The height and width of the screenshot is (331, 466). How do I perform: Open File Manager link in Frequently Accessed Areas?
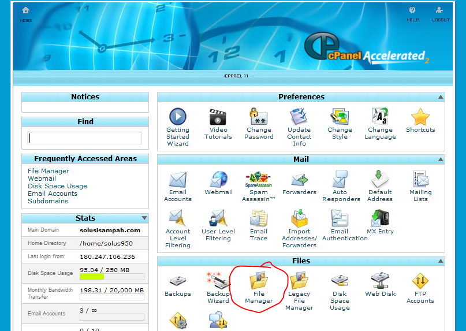[49, 171]
